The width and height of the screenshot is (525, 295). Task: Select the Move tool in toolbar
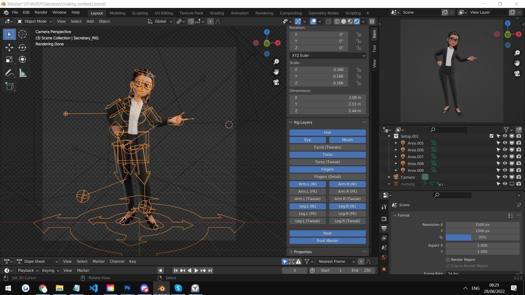[x=9, y=47]
